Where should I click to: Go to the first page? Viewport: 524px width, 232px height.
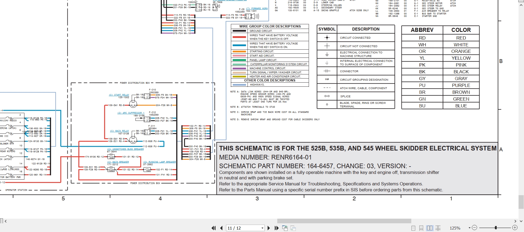(213, 228)
